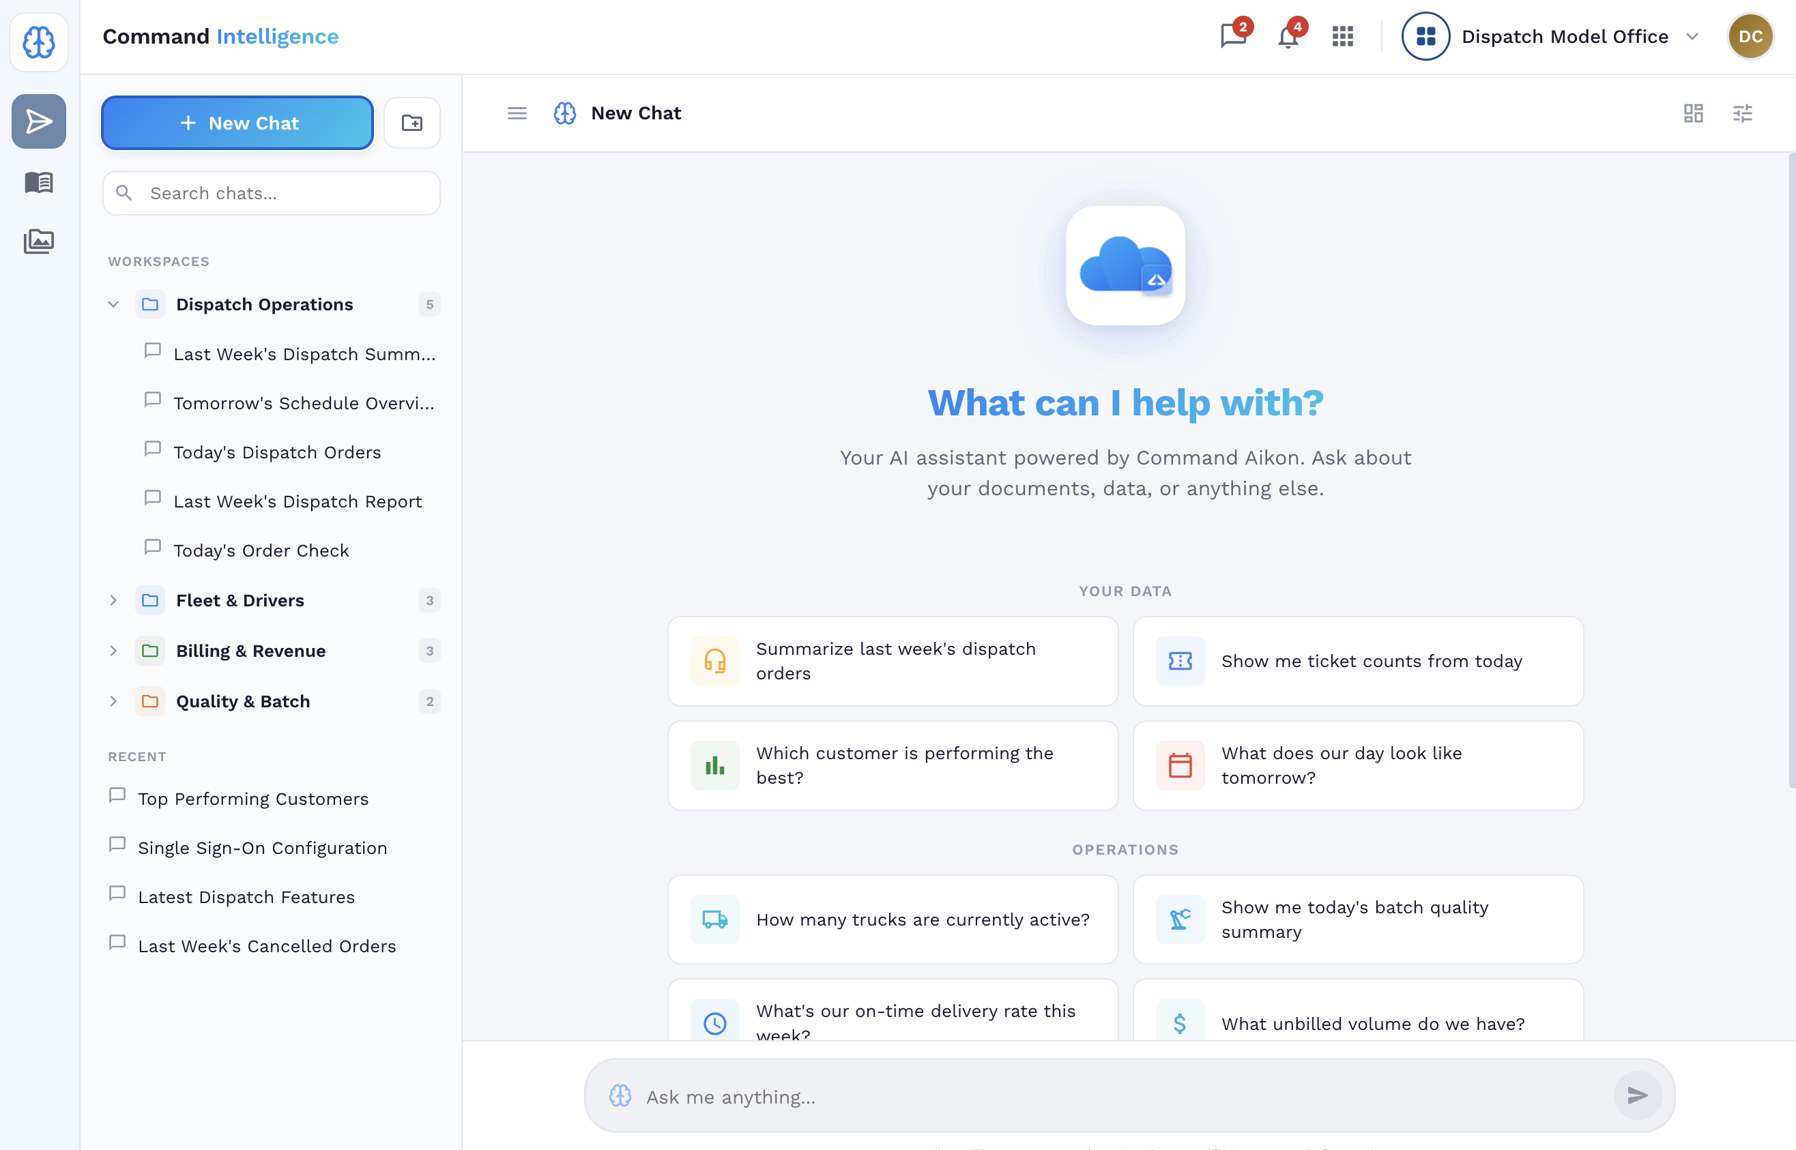
Task: Click the new folder icon button
Action: click(x=412, y=123)
